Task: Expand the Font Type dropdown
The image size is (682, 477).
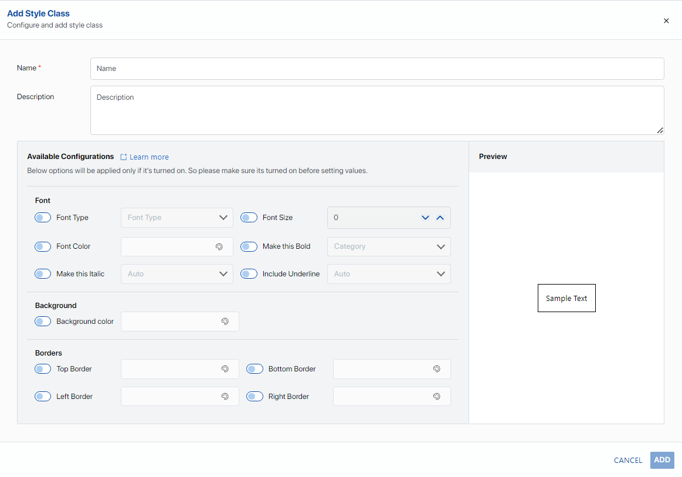Action: [177, 218]
